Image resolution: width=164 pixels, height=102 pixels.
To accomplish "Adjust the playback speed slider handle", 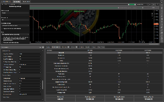I will (143, 8).
